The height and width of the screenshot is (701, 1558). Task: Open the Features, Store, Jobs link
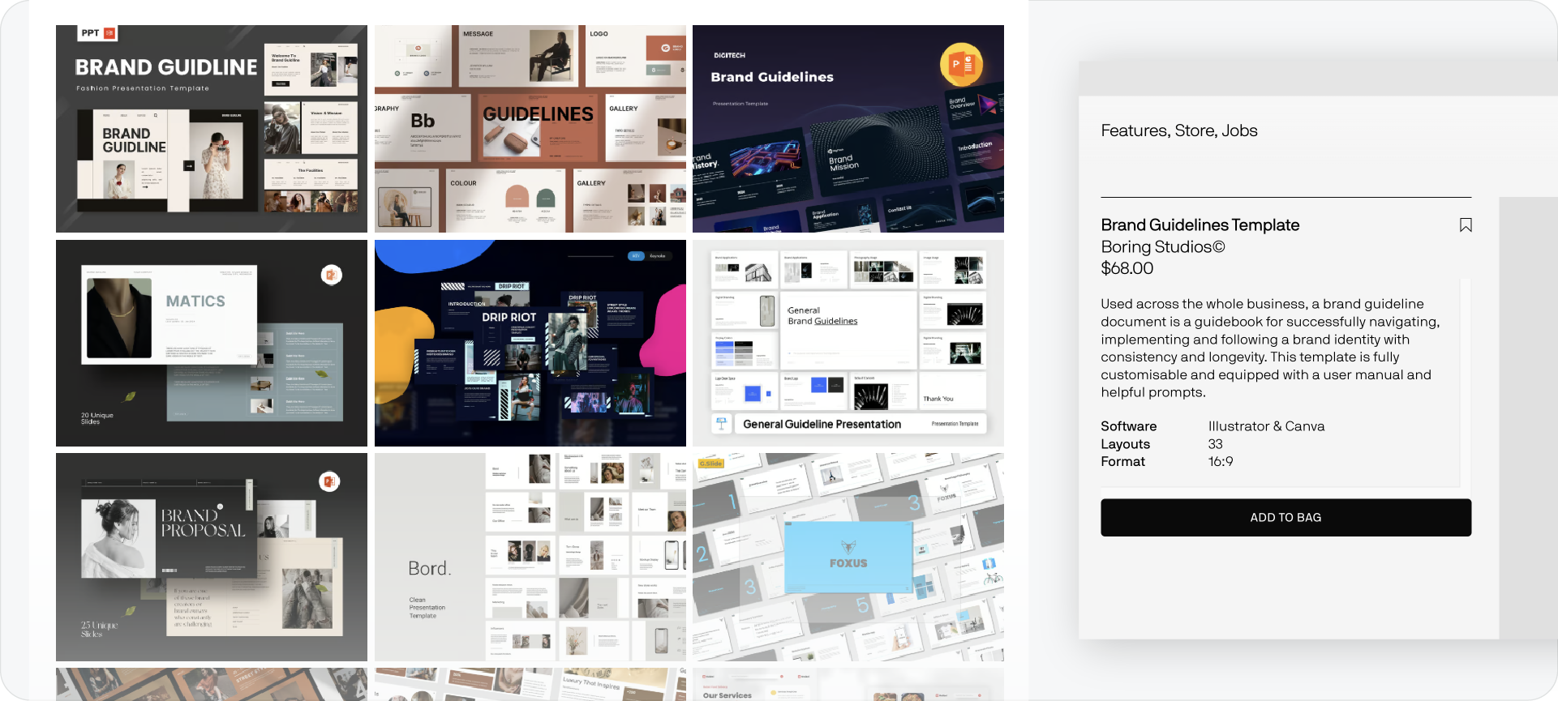(x=1178, y=130)
